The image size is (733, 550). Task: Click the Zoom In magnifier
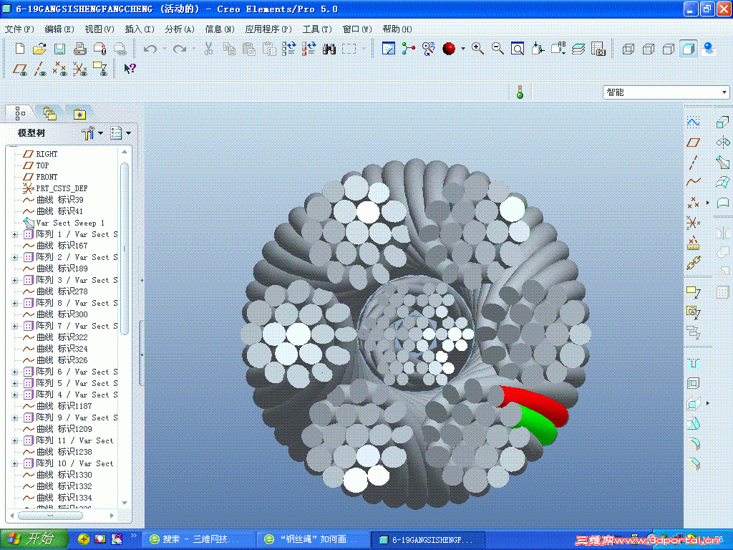point(477,48)
